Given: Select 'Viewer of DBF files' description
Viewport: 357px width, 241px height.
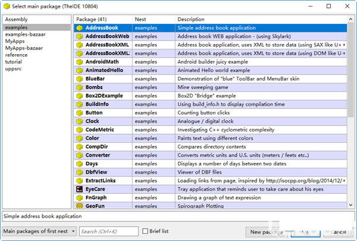Looking at the screenshot, I should click(x=200, y=172).
